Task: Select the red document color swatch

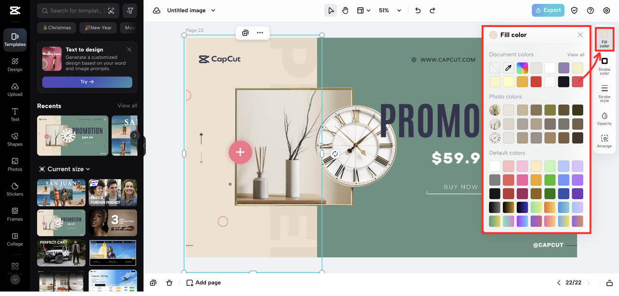Action: [x=536, y=82]
